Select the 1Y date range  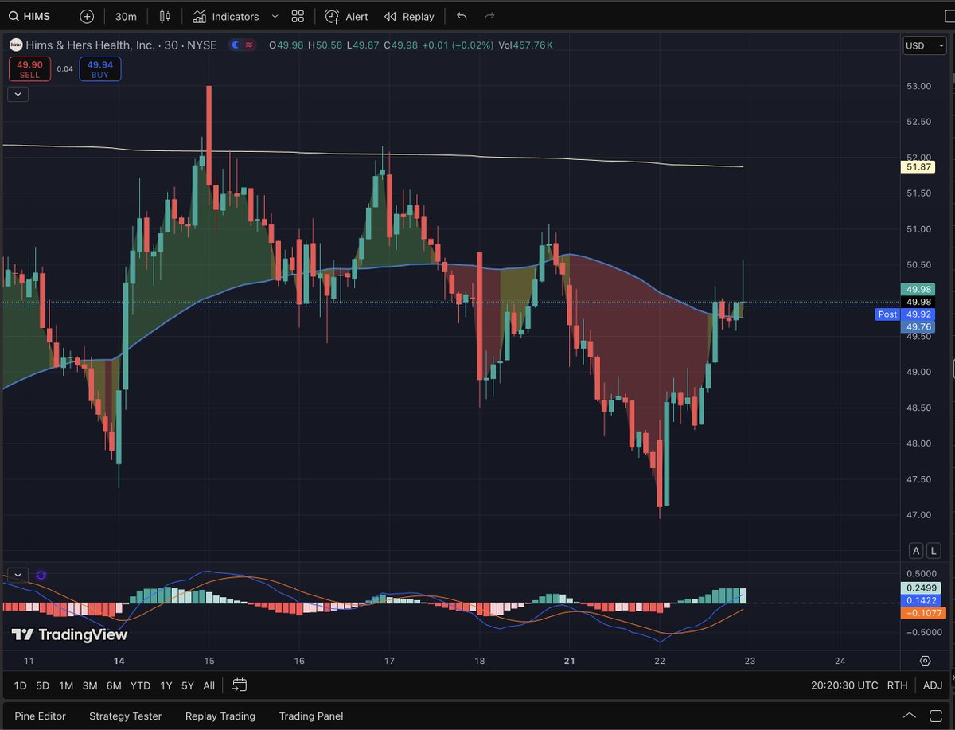(x=166, y=685)
